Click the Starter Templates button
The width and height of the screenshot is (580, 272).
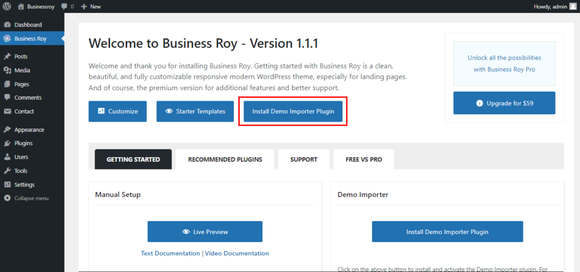195,111
